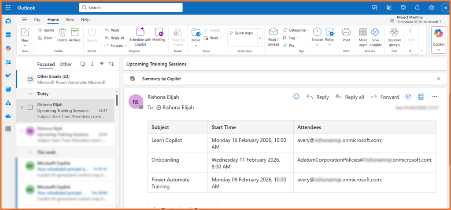Open the Calendar from the left sidebar
This screenshot has width=451, height=210.
pyautogui.click(x=8, y=35)
